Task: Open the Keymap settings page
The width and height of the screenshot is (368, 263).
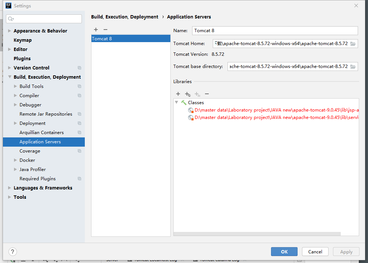Action: [x=22, y=40]
